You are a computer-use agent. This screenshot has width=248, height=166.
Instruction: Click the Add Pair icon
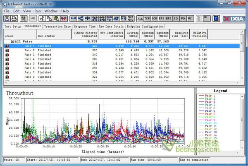73,19
